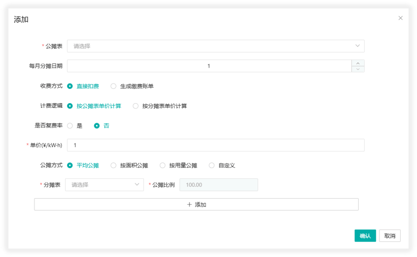Decrease 每月分摊日期 with down arrow
The image size is (417, 257).
pyautogui.click(x=358, y=69)
